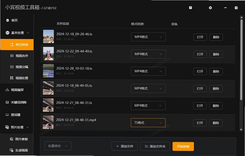Viewport: 245px width, 156px height.
Task: Click 删除 for 2024-12-22_09-44-49.ts
Action: (216, 54)
